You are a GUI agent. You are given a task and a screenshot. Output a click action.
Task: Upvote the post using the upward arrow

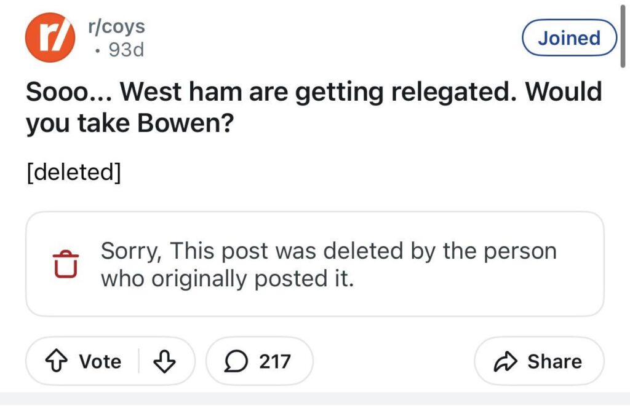tap(57, 361)
